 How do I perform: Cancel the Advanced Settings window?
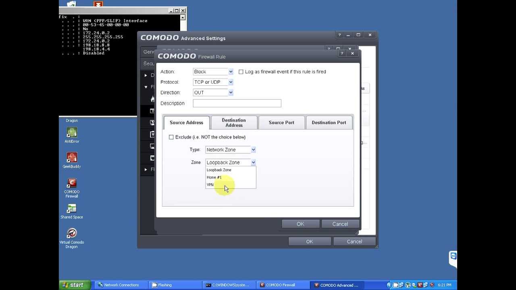pos(354,242)
